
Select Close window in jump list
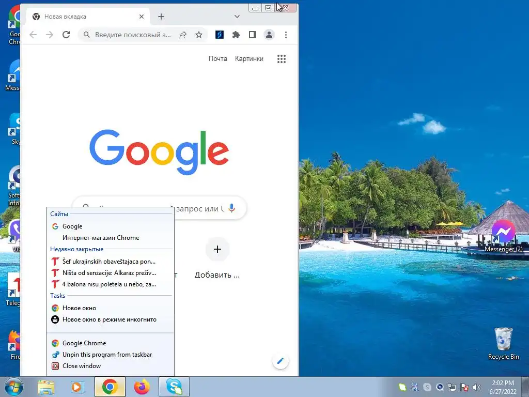111,366
